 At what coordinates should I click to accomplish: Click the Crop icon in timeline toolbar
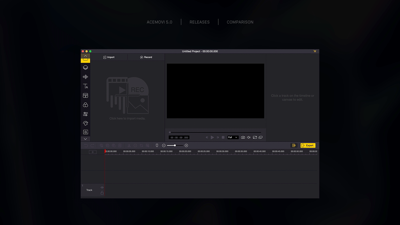(142, 145)
